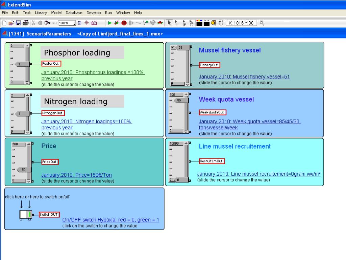Click the down arrow on the Nitrogen slider
This screenshot has height=260, width=346.
point(27,132)
